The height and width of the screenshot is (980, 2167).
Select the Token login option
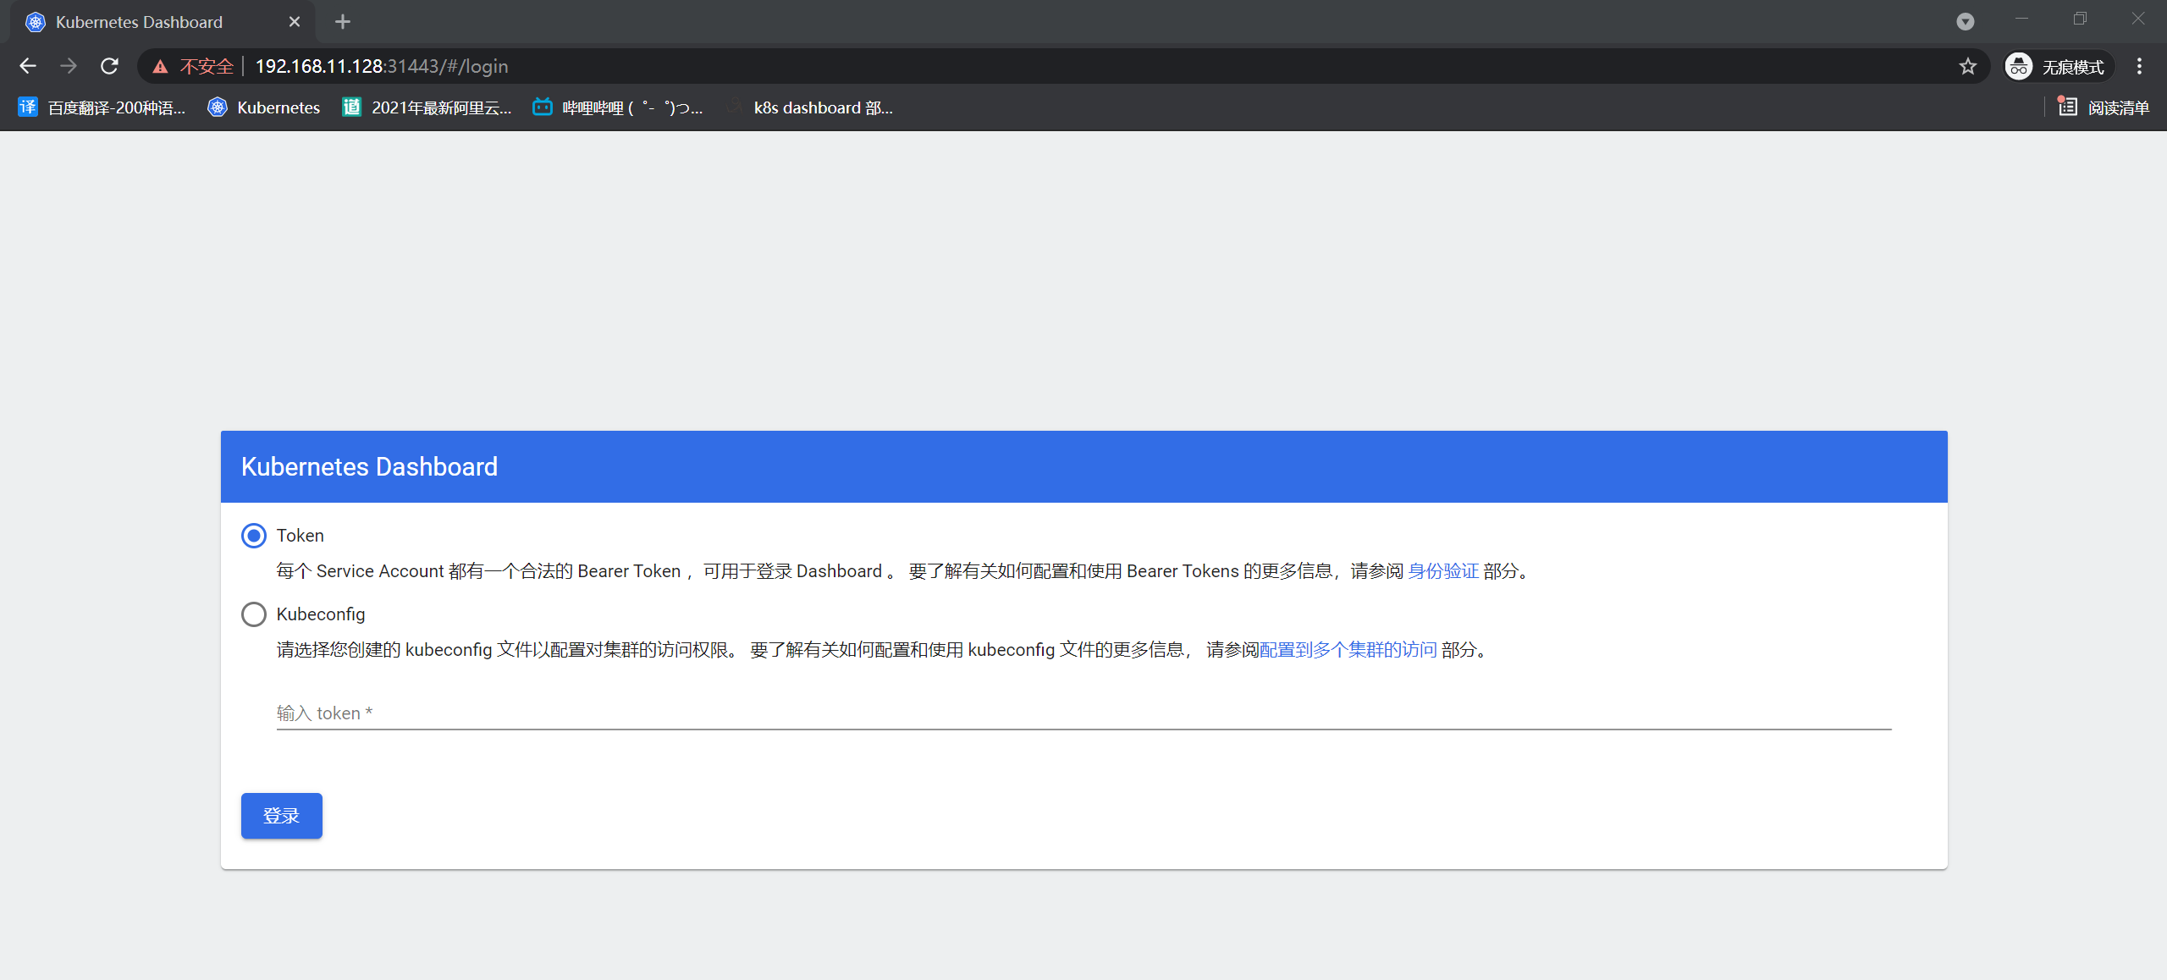(x=253, y=535)
